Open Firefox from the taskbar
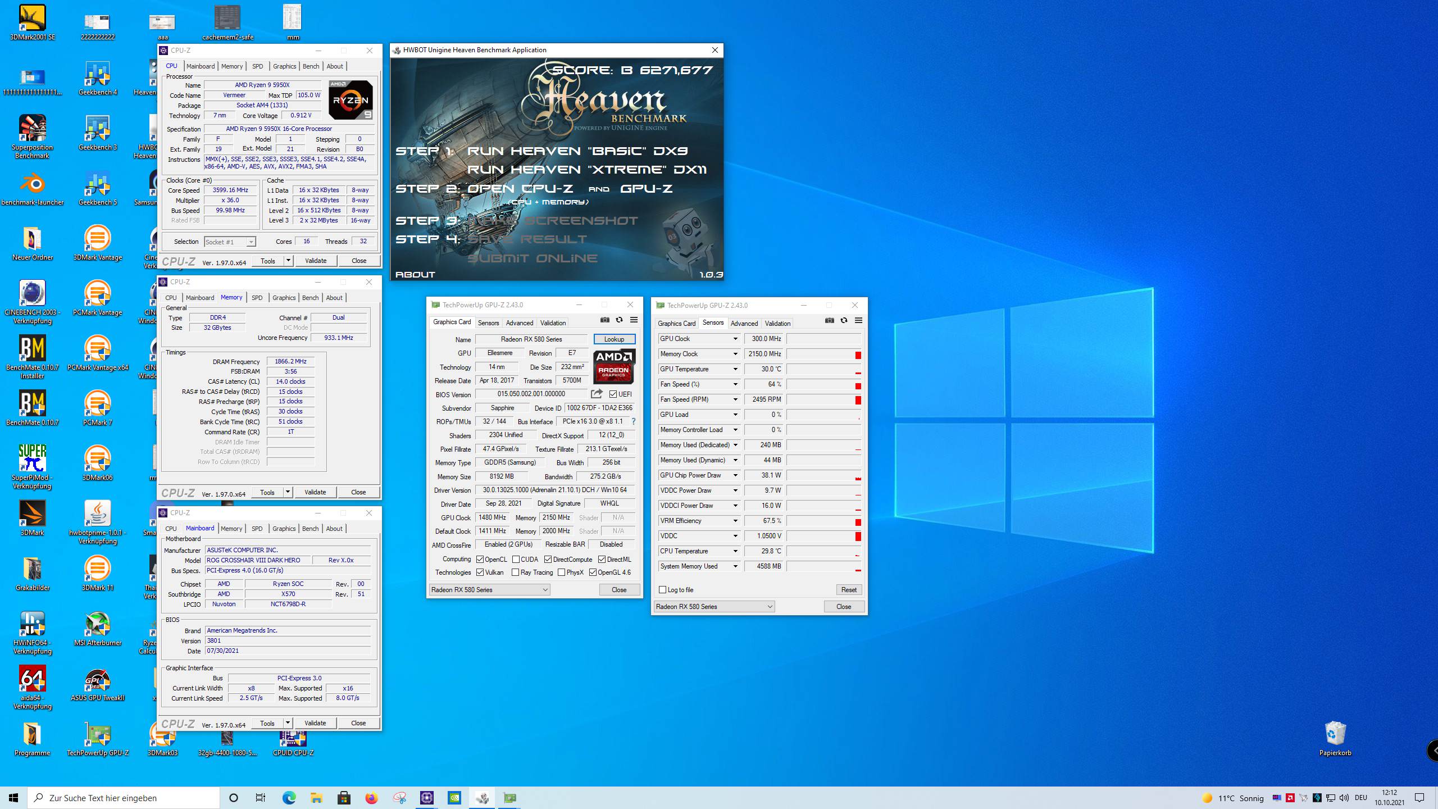1438x809 pixels. coord(371,798)
